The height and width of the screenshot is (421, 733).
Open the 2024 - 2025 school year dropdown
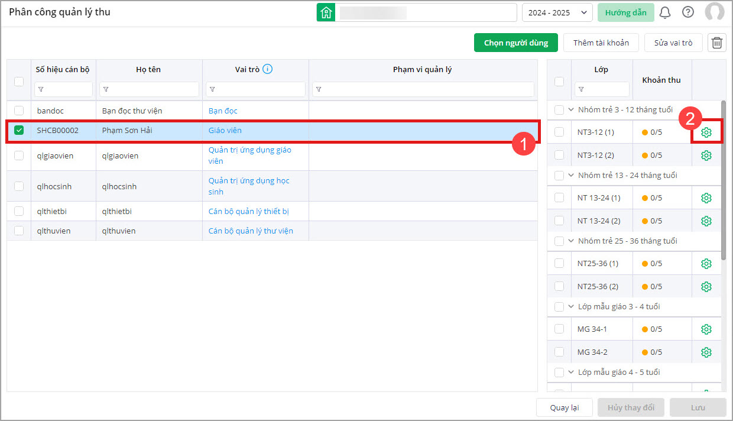click(557, 12)
